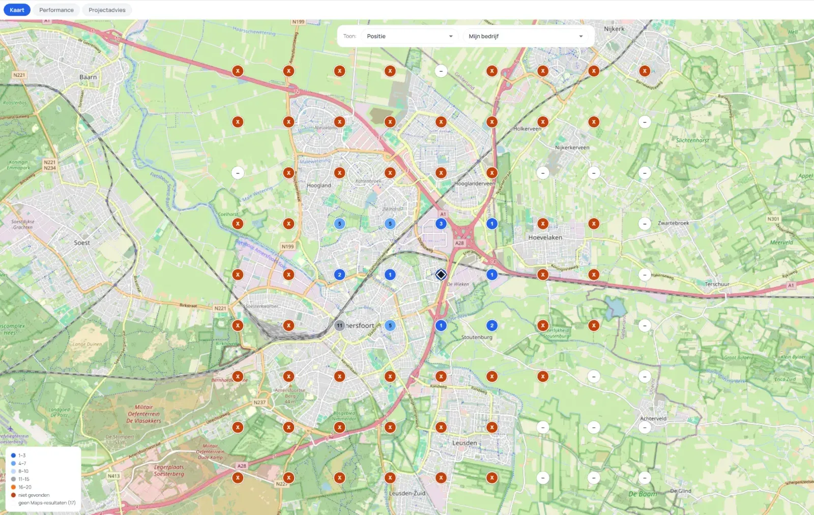Expand the Mijn bedrijf dropdown
814x515 pixels.
(526, 36)
